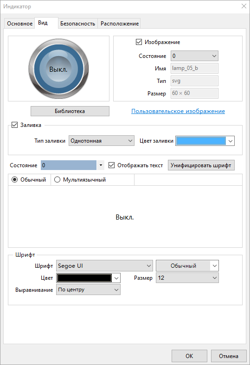Open the image Состояние dropdown

coord(194,56)
